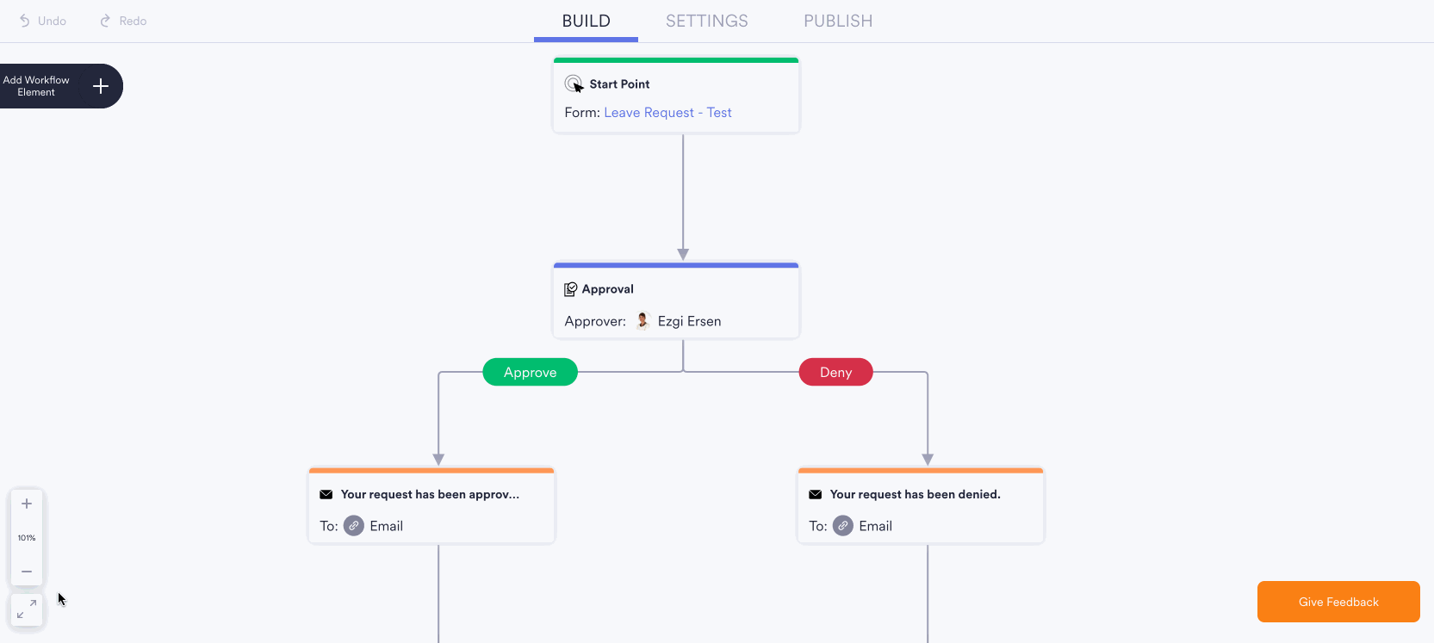Click the plus icon on Add Workflow Element
Screen dimensions: 1434x643
coord(100,86)
